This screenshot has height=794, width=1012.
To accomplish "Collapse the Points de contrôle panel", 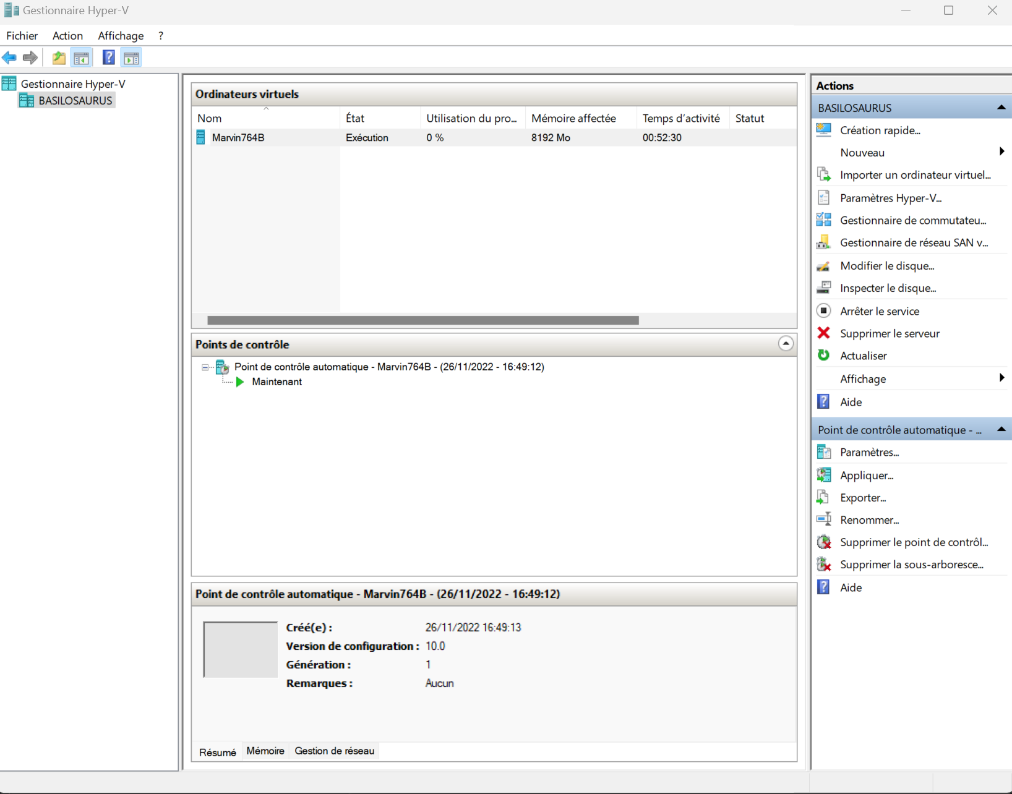I will tap(785, 344).
